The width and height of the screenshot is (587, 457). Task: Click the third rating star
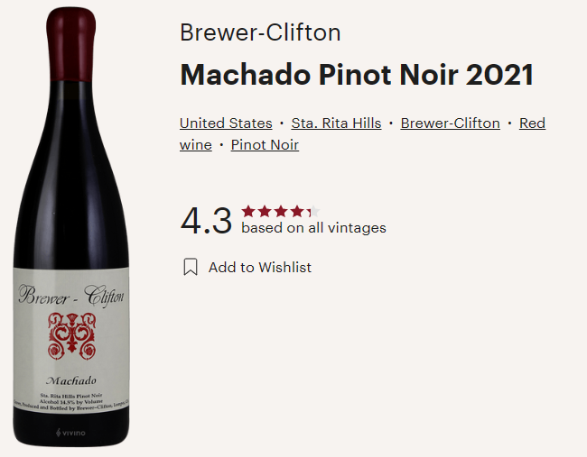[281, 212]
